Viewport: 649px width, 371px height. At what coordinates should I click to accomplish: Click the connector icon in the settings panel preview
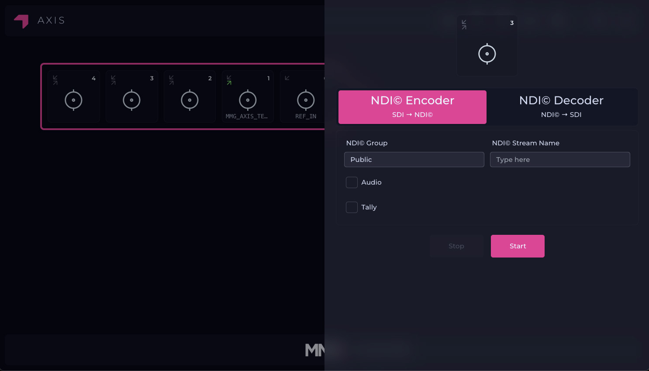[487, 54]
